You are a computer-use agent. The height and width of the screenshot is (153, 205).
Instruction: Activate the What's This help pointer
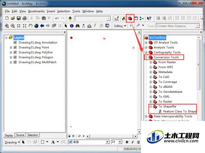pos(149,18)
